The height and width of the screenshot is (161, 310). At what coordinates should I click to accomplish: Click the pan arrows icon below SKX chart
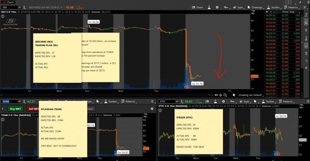point(216,95)
